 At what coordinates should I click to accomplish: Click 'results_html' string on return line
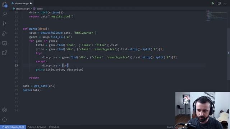60,16
